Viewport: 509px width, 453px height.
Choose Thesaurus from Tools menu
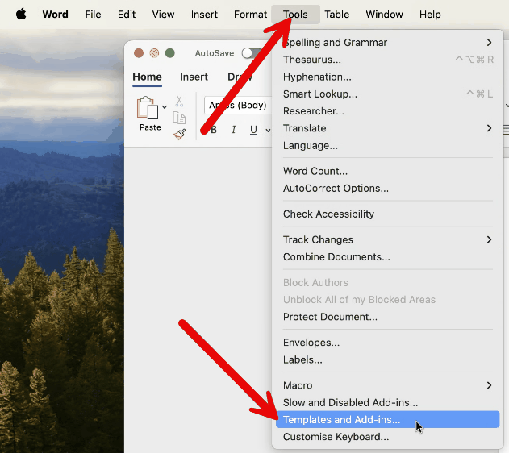point(387,60)
